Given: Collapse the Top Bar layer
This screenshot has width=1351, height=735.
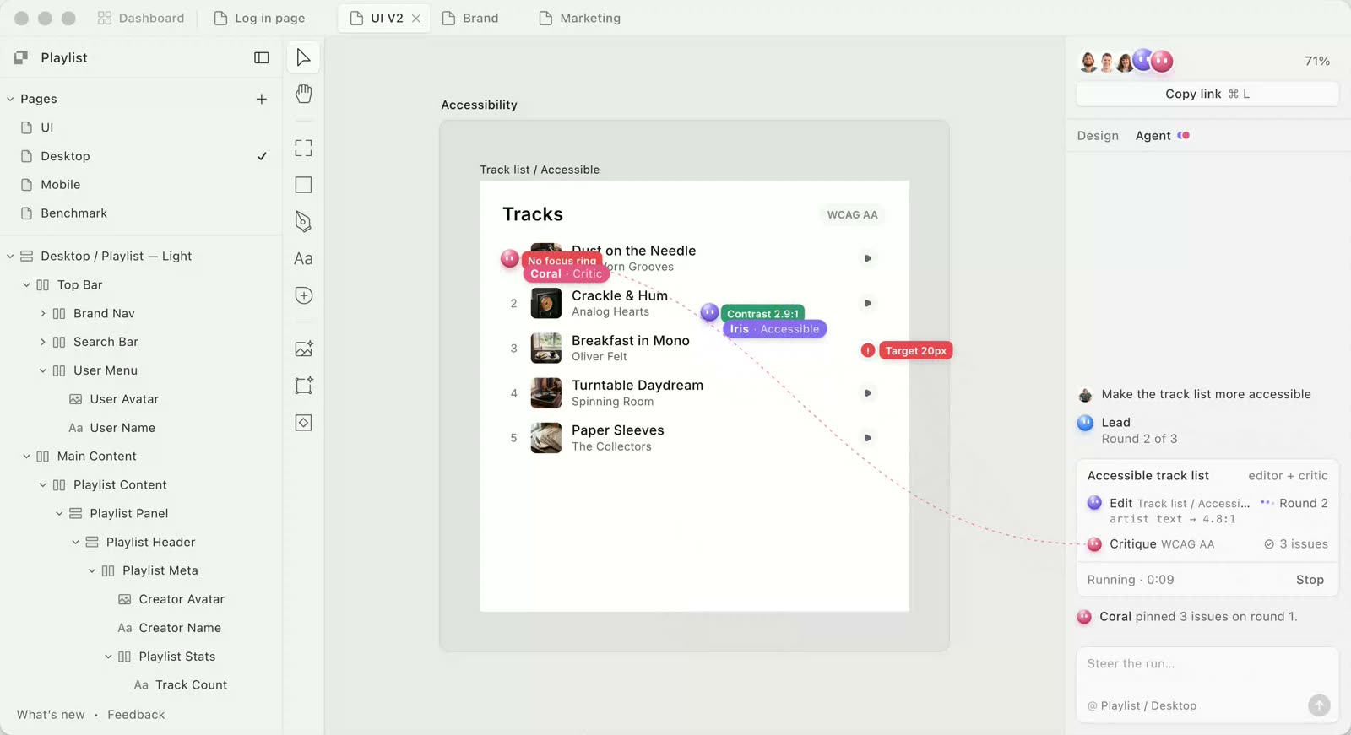Looking at the screenshot, I should pyautogui.click(x=26, y=285).
